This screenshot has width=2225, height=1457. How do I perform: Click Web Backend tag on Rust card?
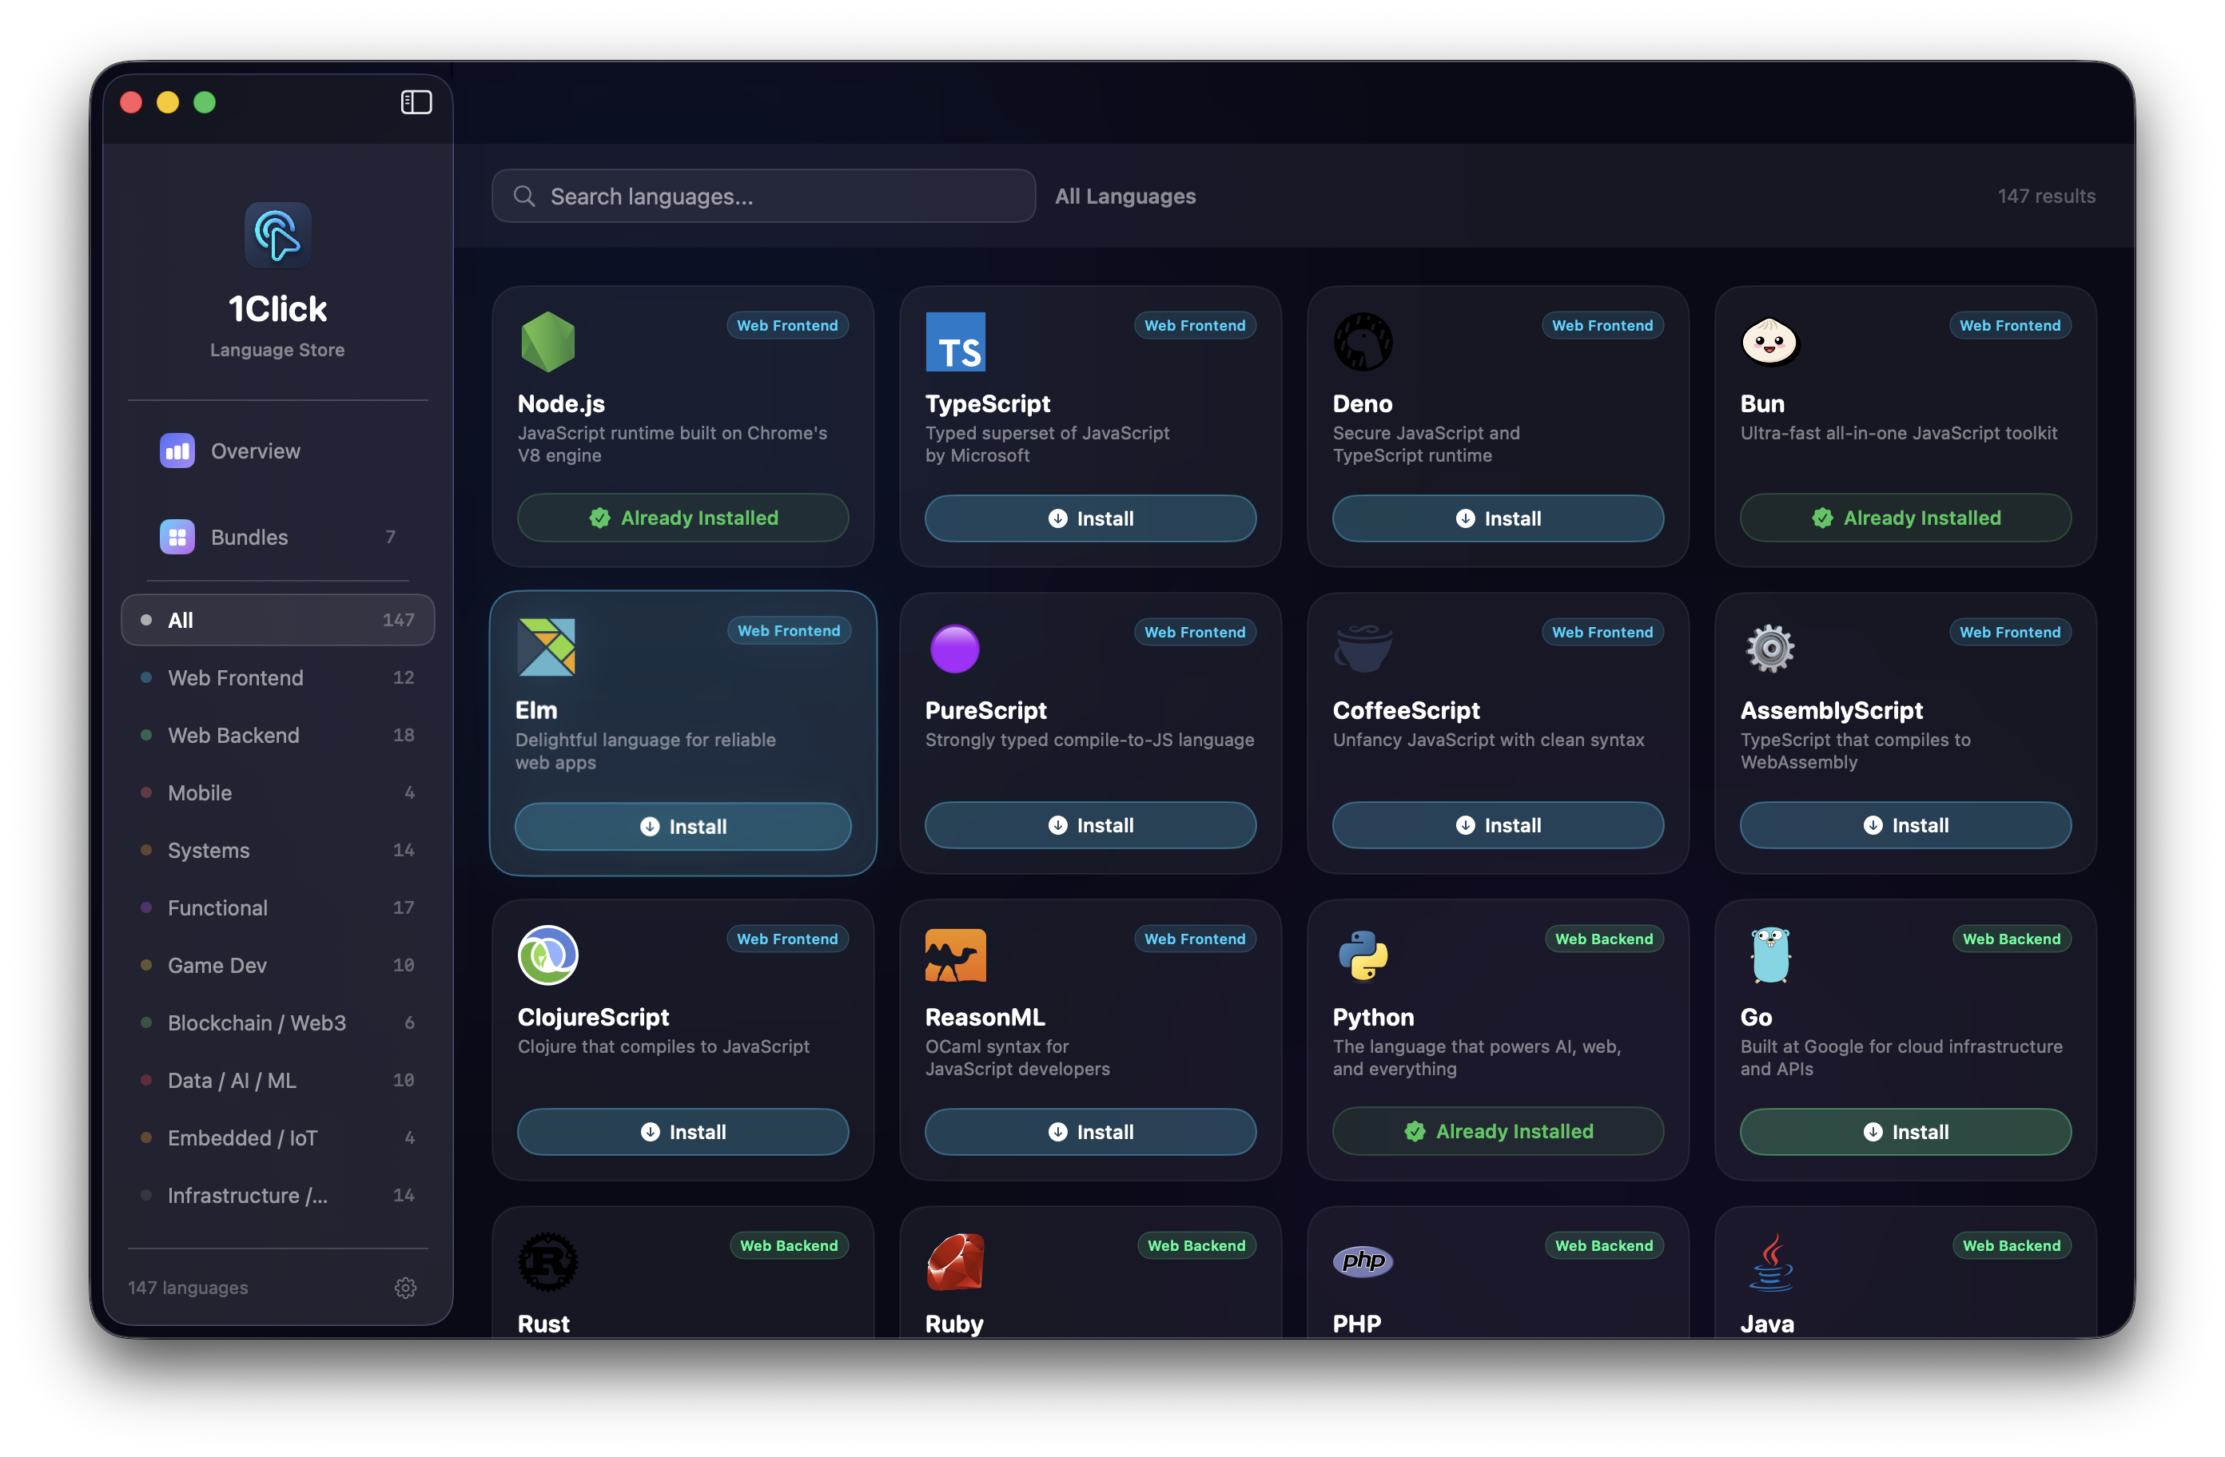(x=788, y=1245)
